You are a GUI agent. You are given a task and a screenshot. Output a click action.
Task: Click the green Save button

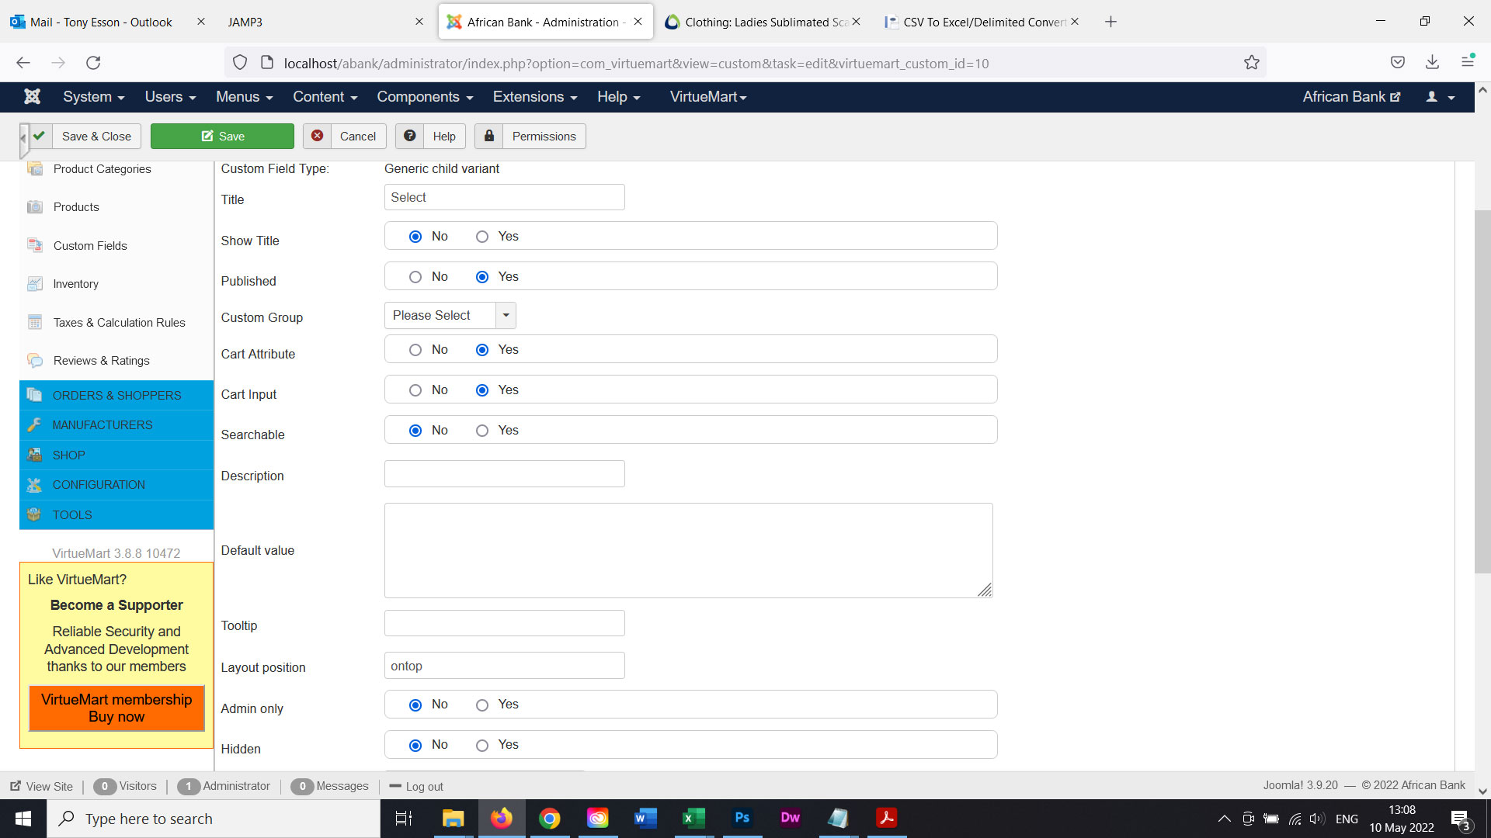(x=222, y=136)
